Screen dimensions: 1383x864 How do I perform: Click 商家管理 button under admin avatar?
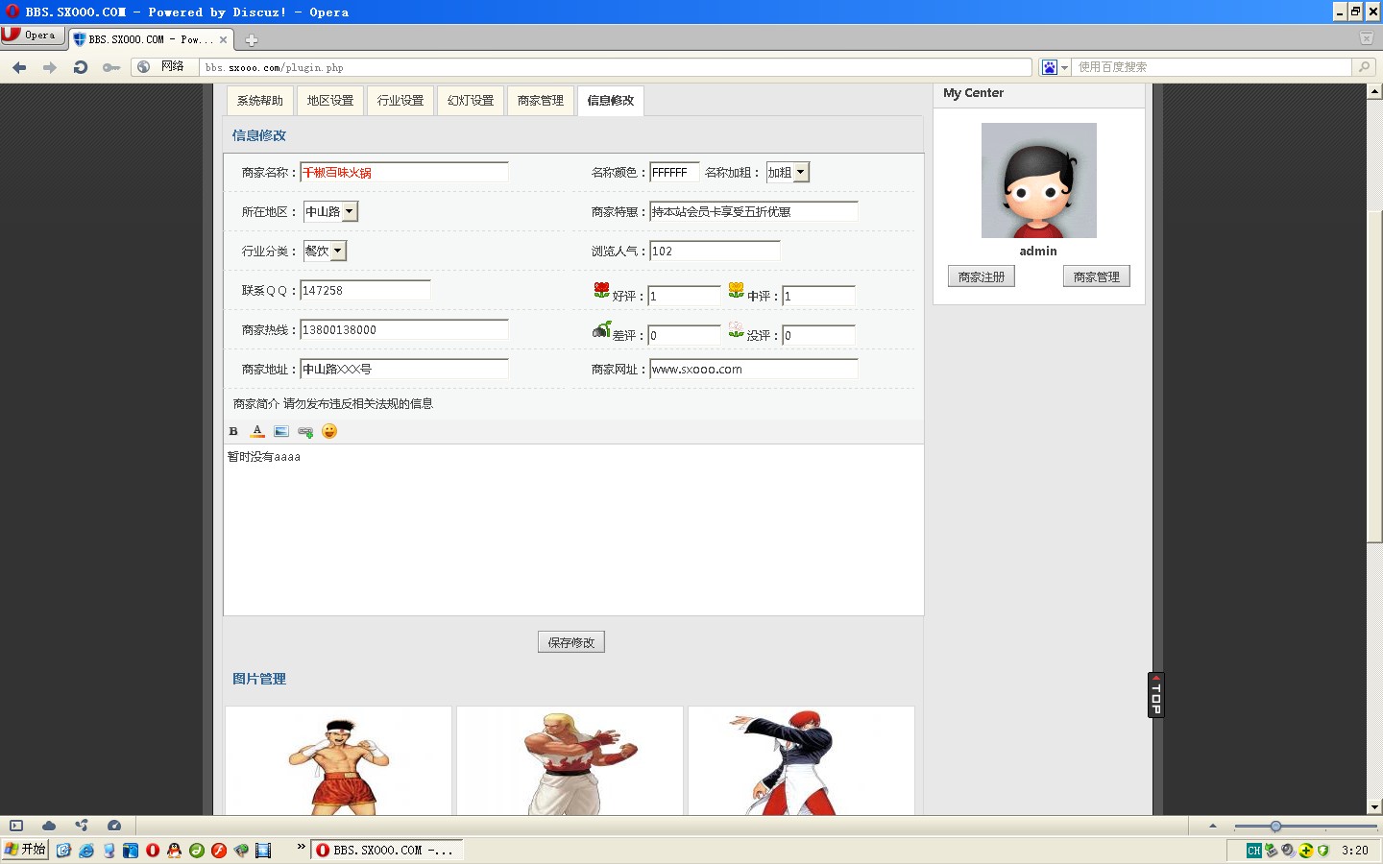coord(1097,276)
